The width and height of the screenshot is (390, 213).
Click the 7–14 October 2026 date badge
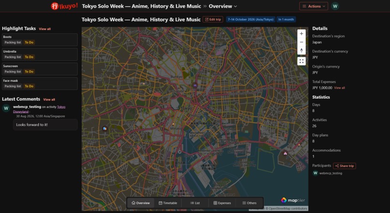click(x=251, y=19)
